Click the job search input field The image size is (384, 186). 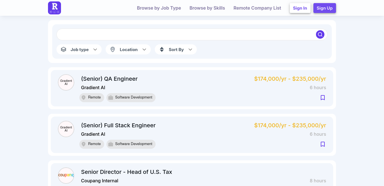[x=186, y=34]
